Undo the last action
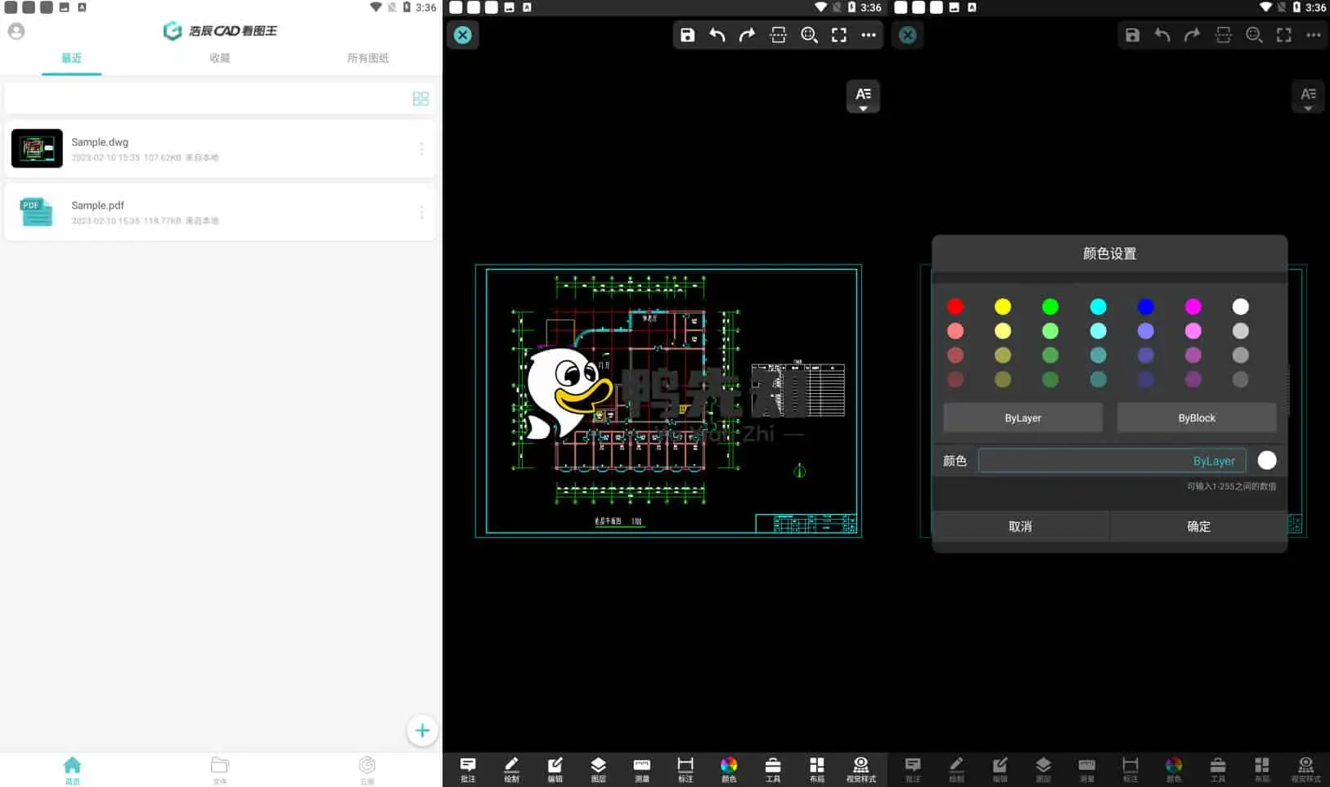The height and width of the screenshot is (787, 1330). coord(717,34)
